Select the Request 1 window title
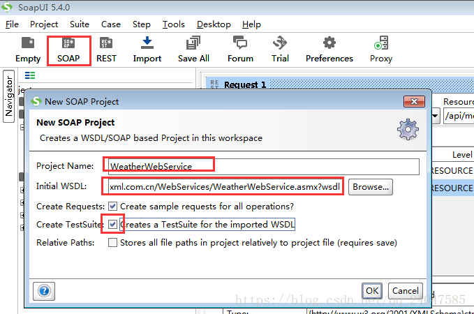This screenshot has height=314, width=474. (245, 84)
